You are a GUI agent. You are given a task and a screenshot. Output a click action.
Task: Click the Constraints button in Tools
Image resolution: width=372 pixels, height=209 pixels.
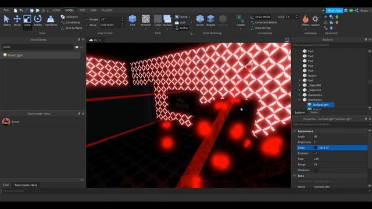[70, 23]
